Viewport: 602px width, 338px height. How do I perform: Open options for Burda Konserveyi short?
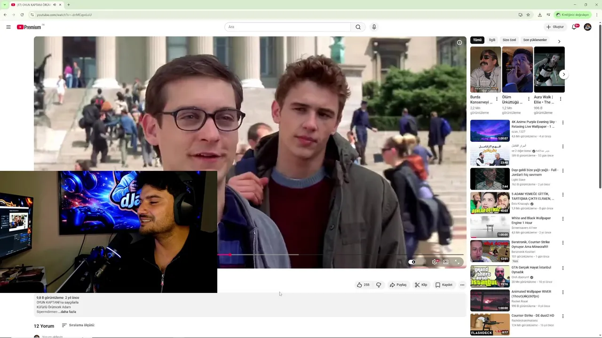click(x=497, y=99)
